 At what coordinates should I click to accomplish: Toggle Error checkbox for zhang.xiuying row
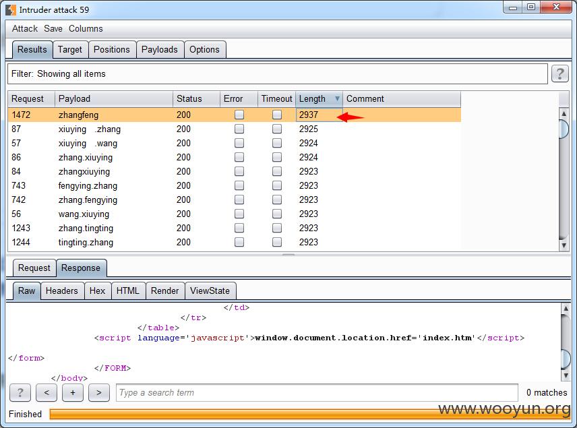pos(239,157)
